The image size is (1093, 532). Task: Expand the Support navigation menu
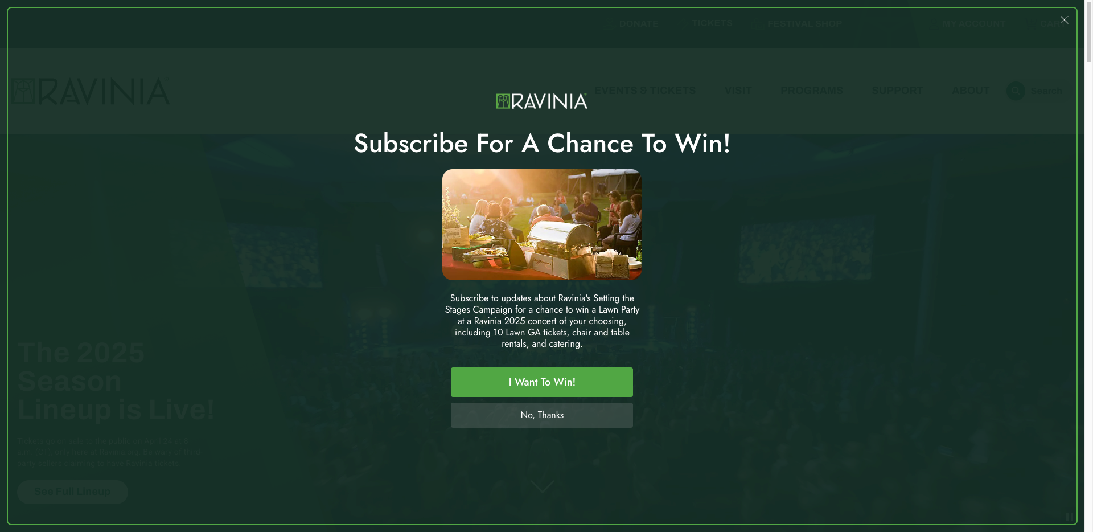coord(897,91)
